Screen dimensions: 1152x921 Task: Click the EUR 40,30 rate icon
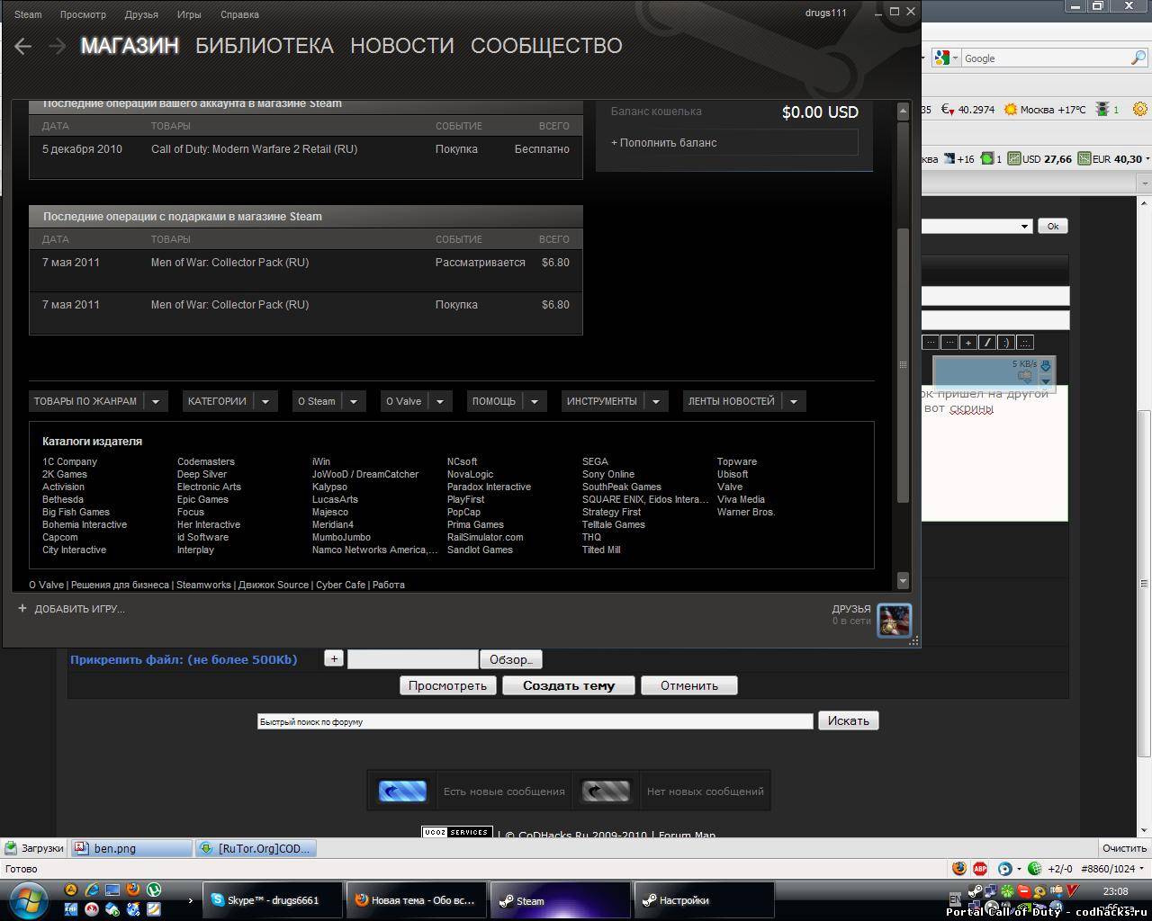pos(1084,159)
